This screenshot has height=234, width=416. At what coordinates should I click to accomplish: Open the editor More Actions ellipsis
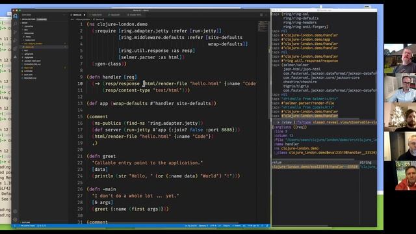click(266, 15)
